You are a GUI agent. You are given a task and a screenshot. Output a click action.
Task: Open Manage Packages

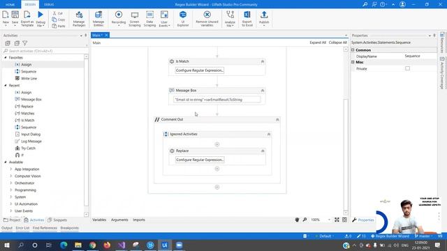[x=79, y=19]
